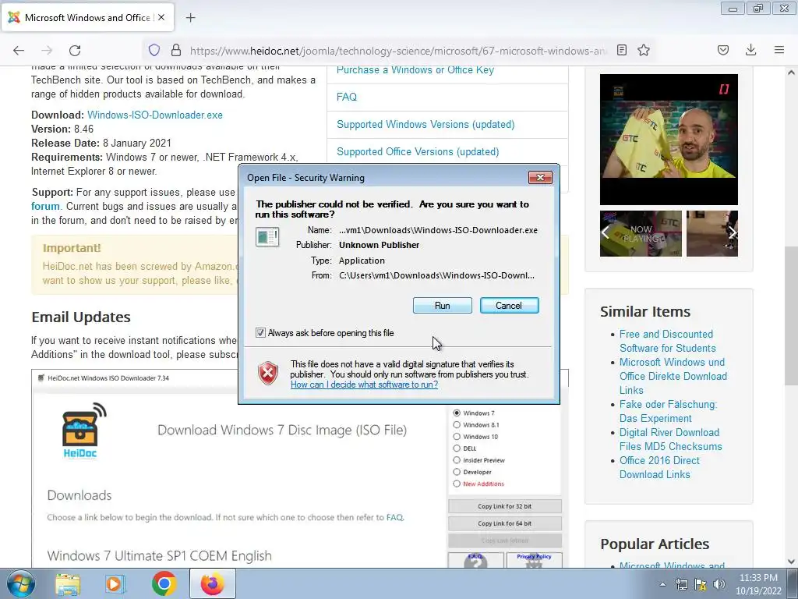Show site security padlock info
Image resolution: width=798 pixels, height=599 pixels.
(x=176, y=50)
